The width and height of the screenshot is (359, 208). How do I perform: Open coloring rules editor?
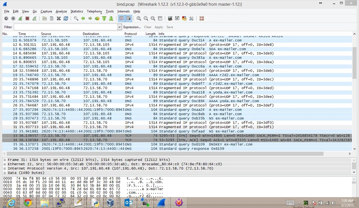(x=184, y=18)
